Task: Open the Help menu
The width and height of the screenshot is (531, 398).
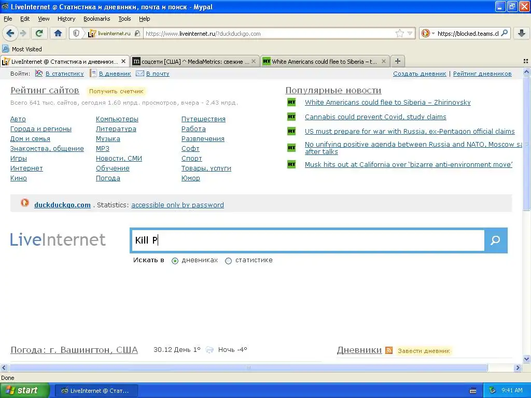Action: (x=145, y=19)
